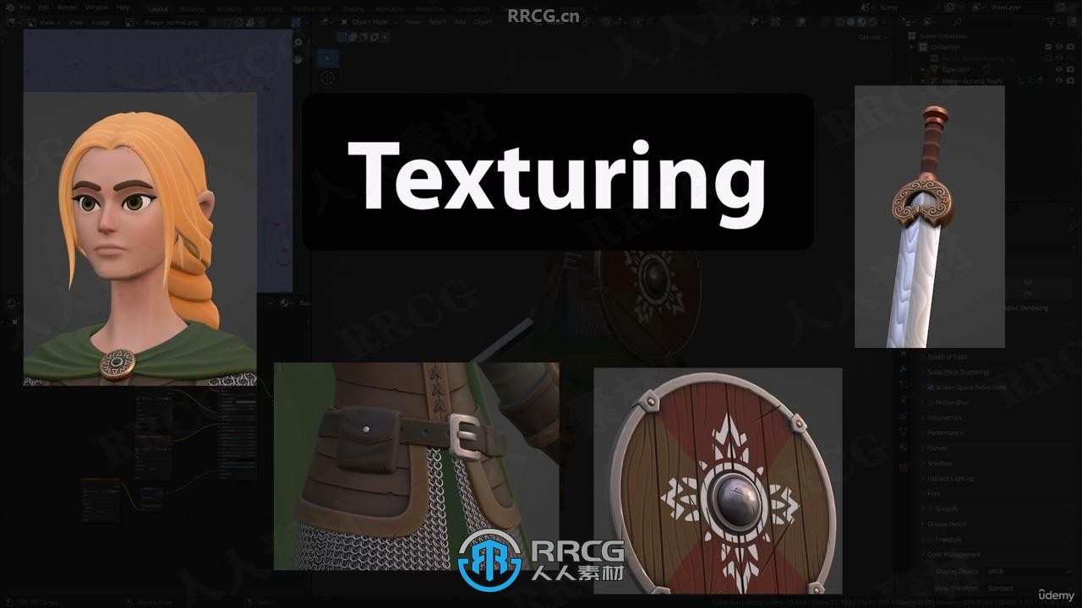1082x608 pixels.
Task: Open the Object Mode dropdown
Action: 369,22
